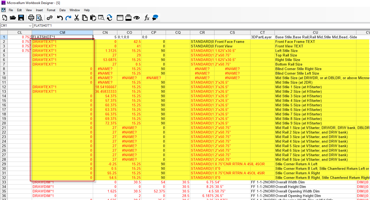
Task: Select column CR by its header
Action: [x=202, y=33]
